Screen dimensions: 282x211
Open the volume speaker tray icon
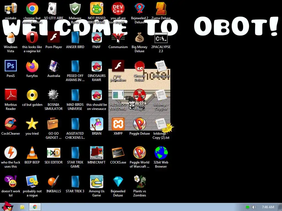pyautogui.click(x=254, y=207)
